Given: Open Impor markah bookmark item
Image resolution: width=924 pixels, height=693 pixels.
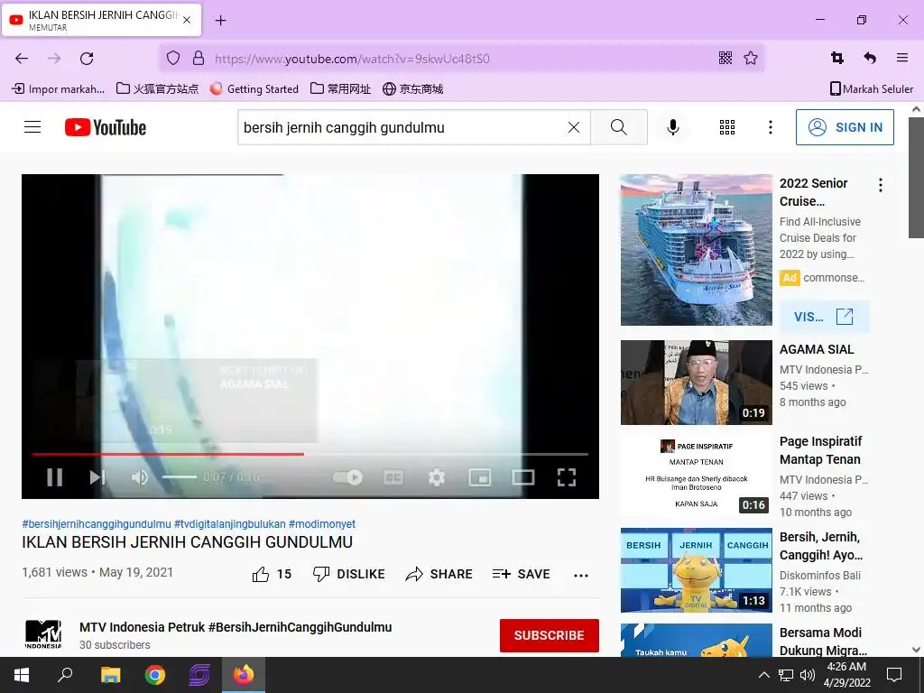Looking at the screenshot, I should click(59, 89).
